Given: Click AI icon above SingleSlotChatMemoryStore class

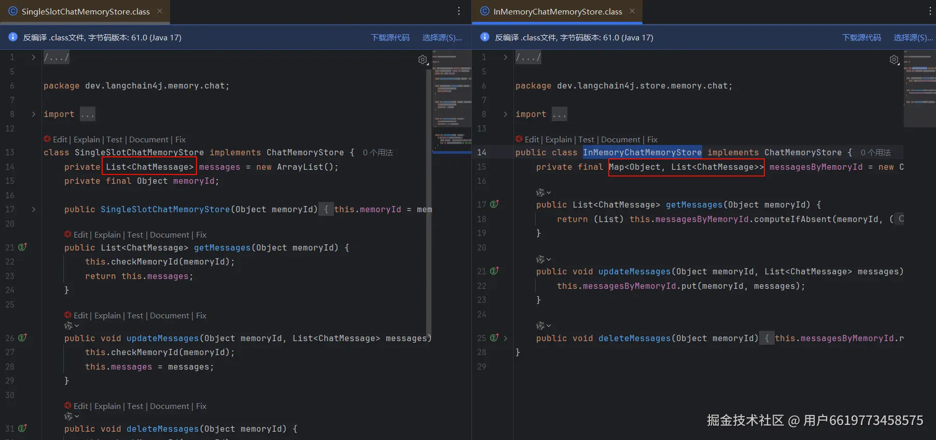Looking at the screenshot, I should tap(47, 139).
